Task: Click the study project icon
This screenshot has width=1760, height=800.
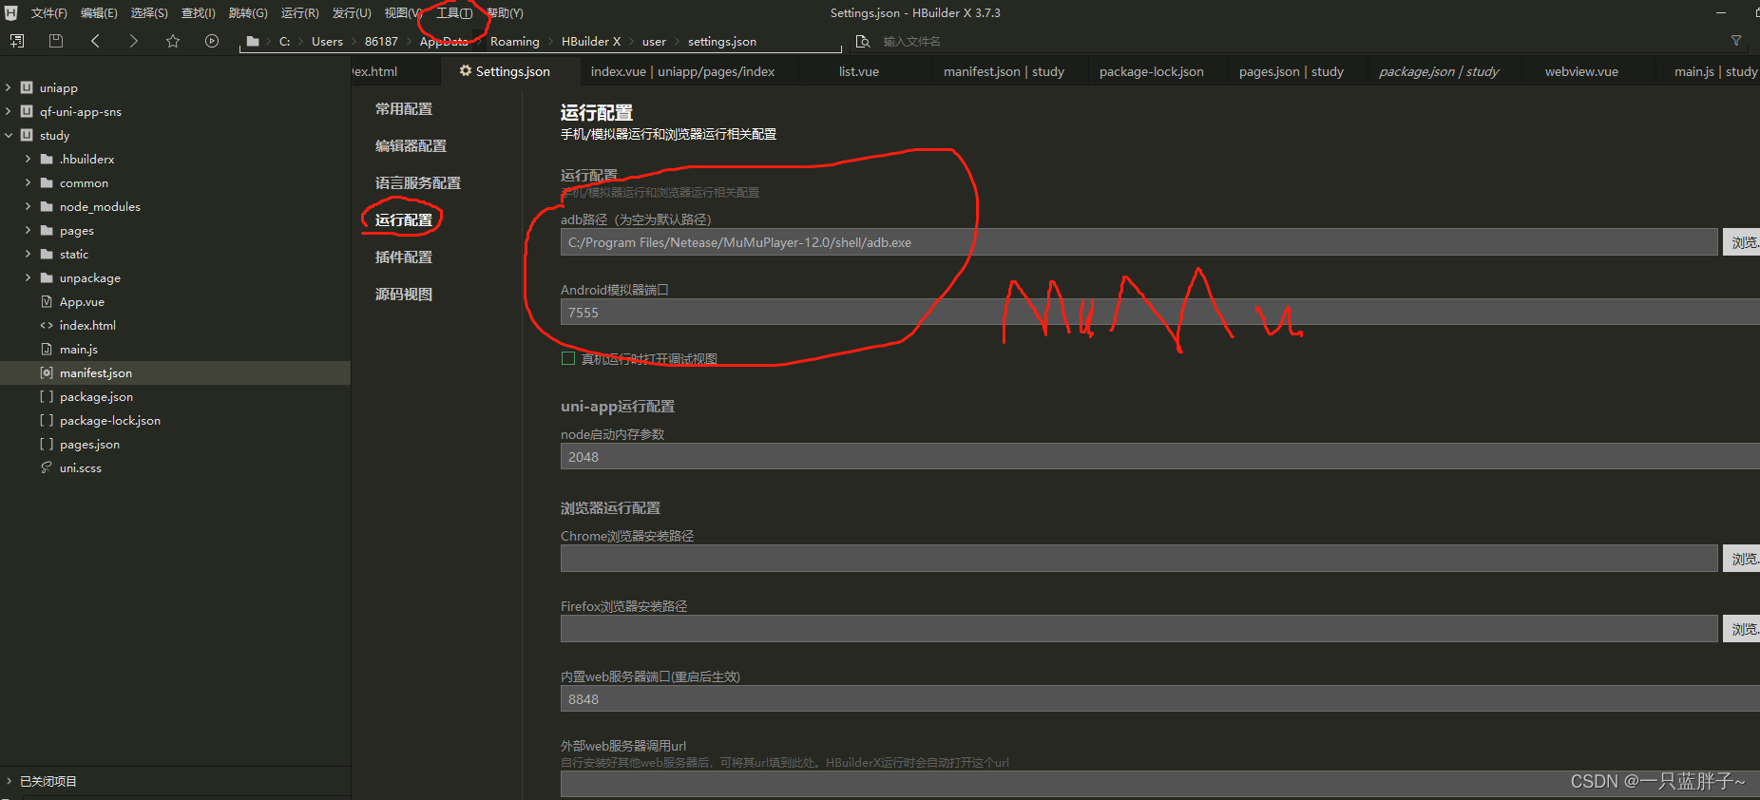Action: pyautogui.click(x=27, y=135)
